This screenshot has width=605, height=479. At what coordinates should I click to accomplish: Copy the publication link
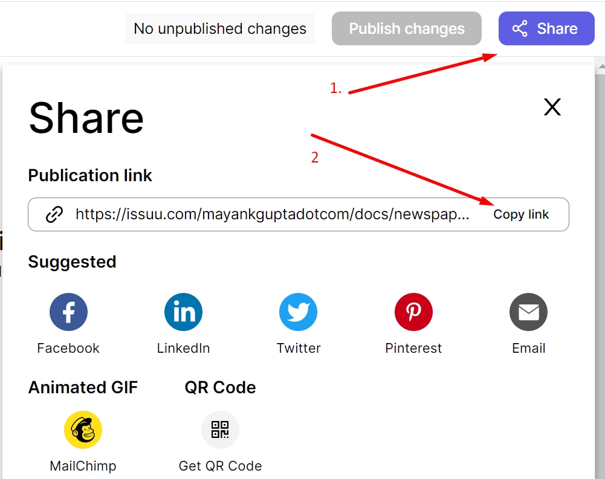[521, 214]
